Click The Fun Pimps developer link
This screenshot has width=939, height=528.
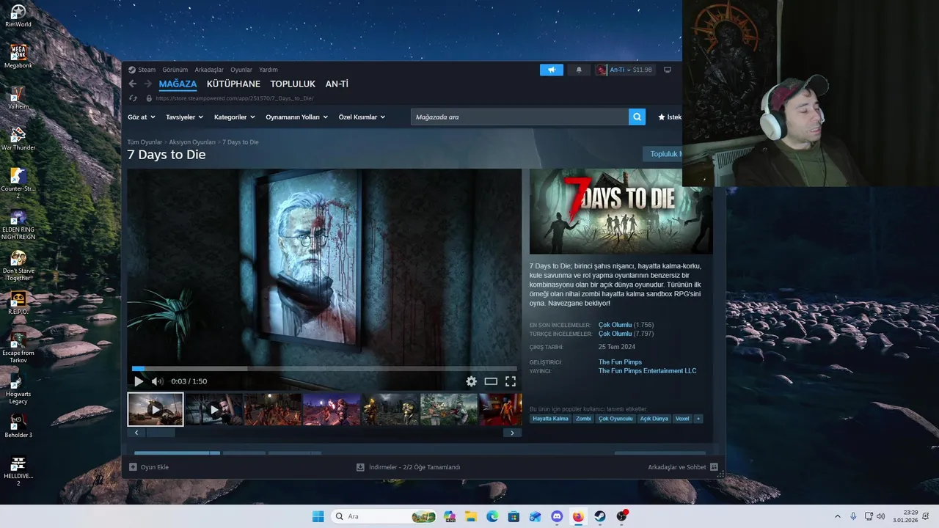620,362
